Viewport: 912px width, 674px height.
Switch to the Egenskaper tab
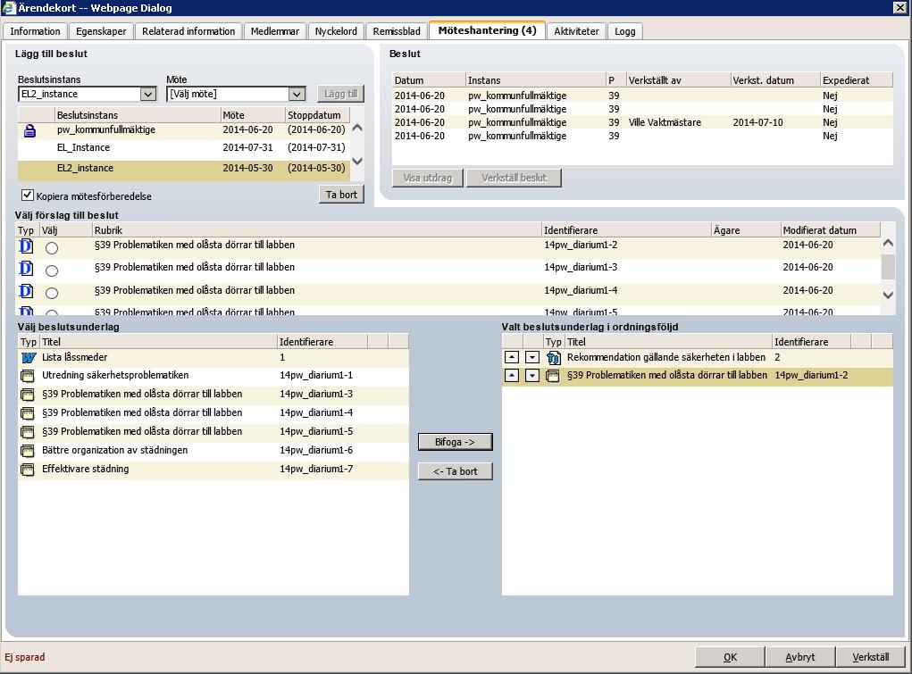pos(101,31)
